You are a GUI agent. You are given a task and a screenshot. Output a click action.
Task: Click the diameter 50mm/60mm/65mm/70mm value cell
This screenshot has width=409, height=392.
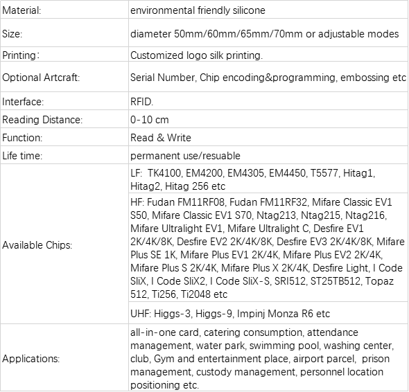[x=268, y=33]
